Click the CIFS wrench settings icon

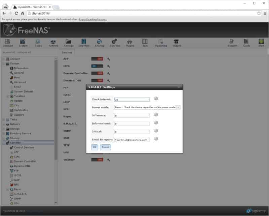pos(108,66)
